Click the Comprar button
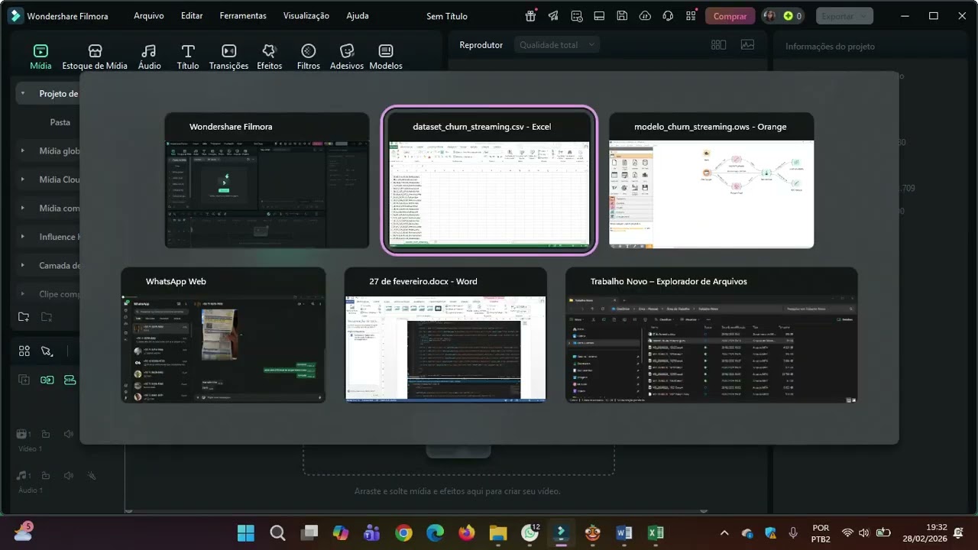978x550 pixels. 730,16
